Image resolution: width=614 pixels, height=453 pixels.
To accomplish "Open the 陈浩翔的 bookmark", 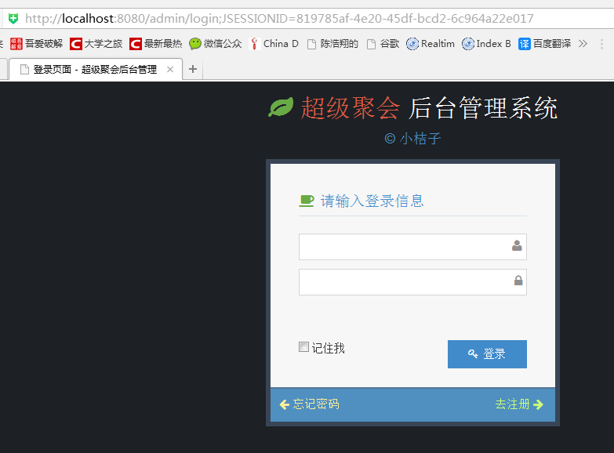I will (x=332, y=43).
